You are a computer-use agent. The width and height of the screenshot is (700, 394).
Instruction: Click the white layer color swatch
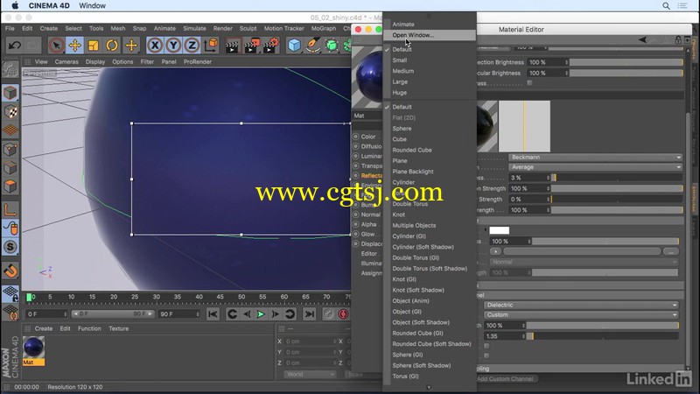(x=499, y=230)
